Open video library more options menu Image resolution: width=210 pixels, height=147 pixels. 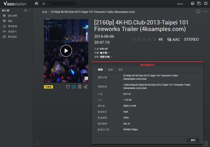click(30, 10)
